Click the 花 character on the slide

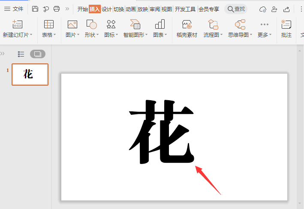(162, 132)
